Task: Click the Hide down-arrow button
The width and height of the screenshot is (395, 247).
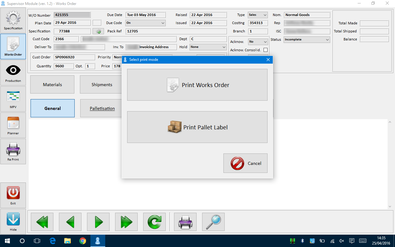Action: point(13,221)
